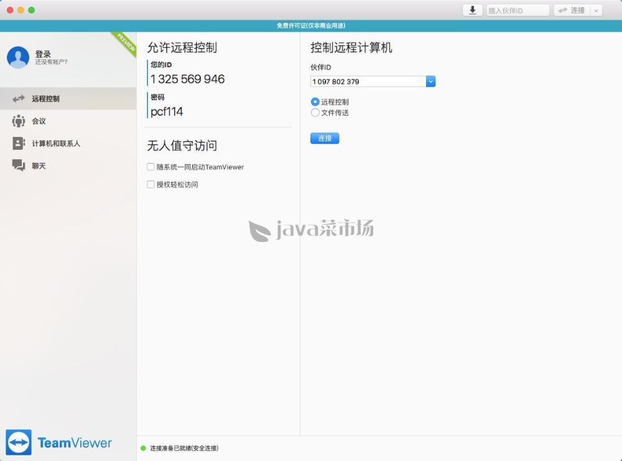The image size is (622, 461).
Task: Click the TeamViewer logo icon
Action: pos(19,442)
